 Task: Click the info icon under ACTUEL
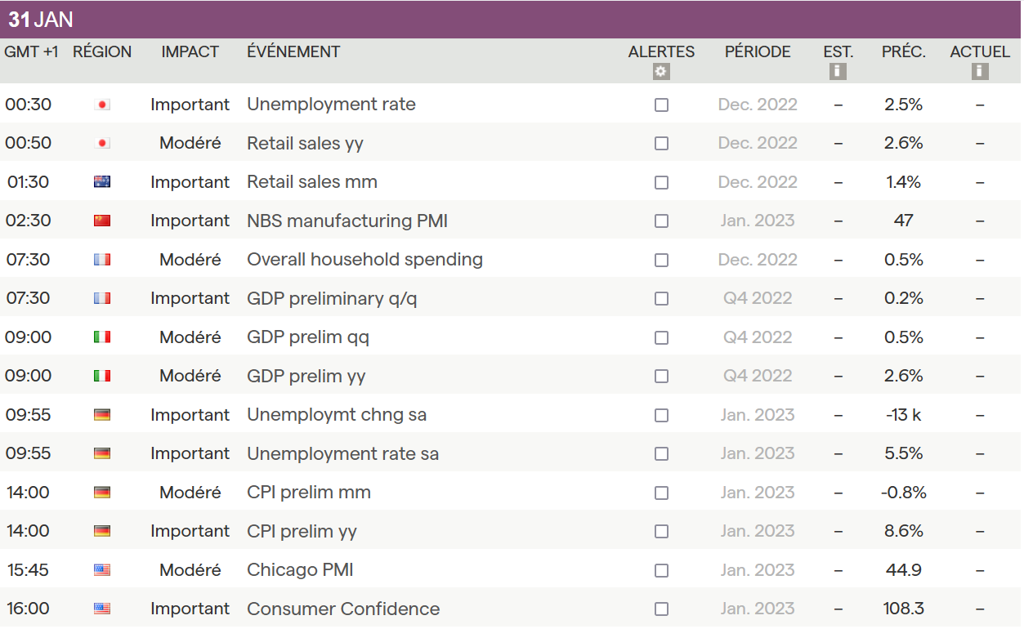pyautogui.click(x=980, y=72)
